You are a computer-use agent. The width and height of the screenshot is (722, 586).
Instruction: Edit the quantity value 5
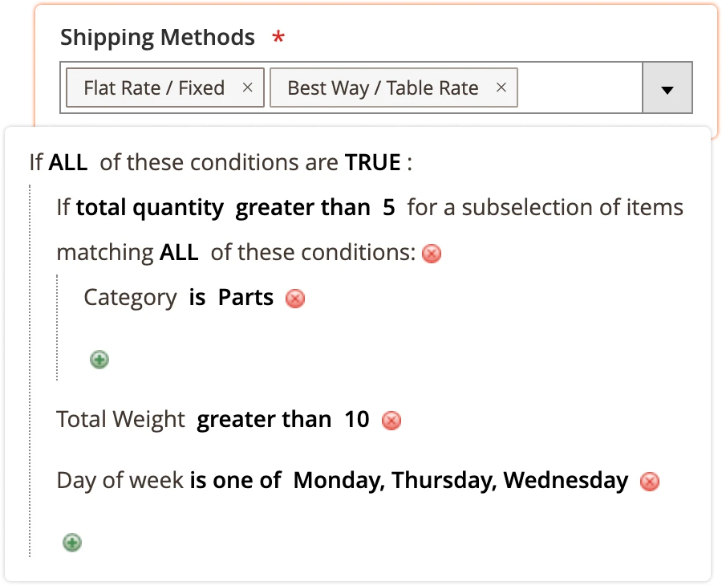click(x=388, y=207)
